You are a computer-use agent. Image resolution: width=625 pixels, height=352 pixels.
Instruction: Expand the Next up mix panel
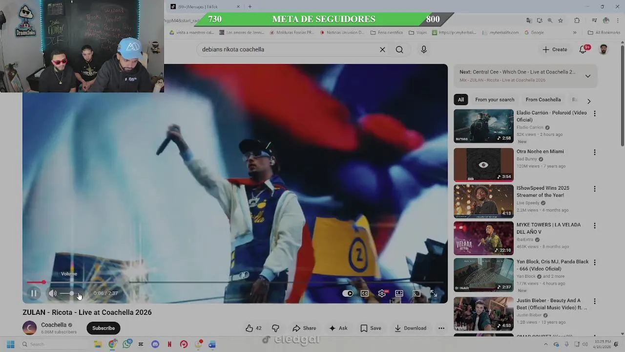click(x=588, y=76)
